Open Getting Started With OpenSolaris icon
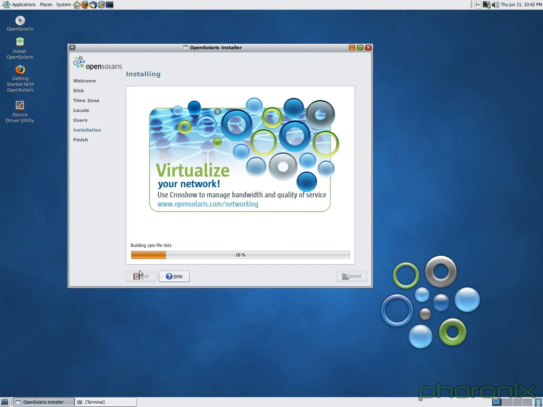Screen dimensions: 543x407 click(x=20, y=79)
